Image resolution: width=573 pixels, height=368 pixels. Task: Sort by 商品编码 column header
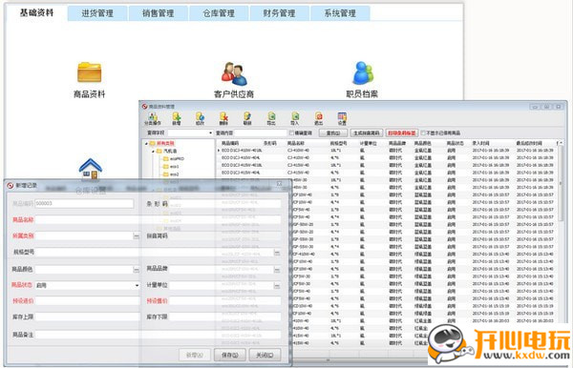(230, 143)
